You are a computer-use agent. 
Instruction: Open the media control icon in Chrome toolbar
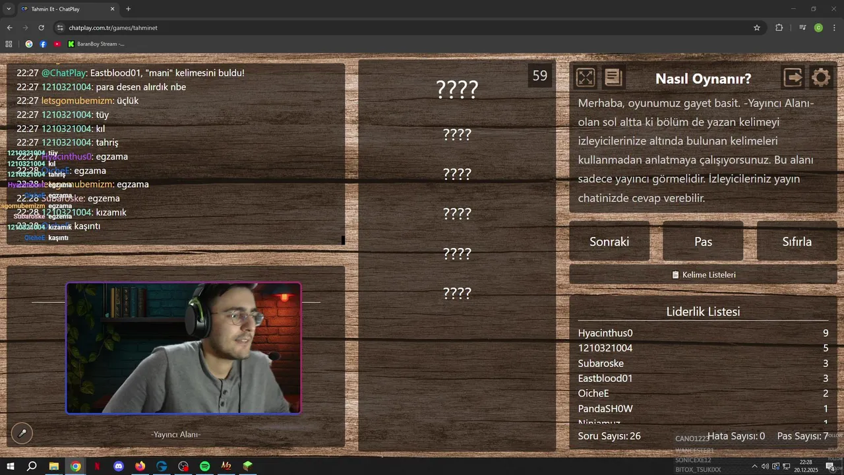802,28
